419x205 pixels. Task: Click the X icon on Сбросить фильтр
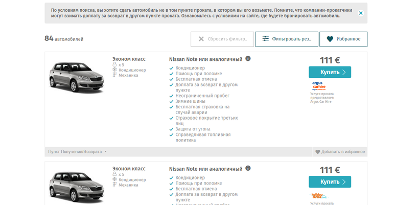pyautogui.click(x=201, y=39)
